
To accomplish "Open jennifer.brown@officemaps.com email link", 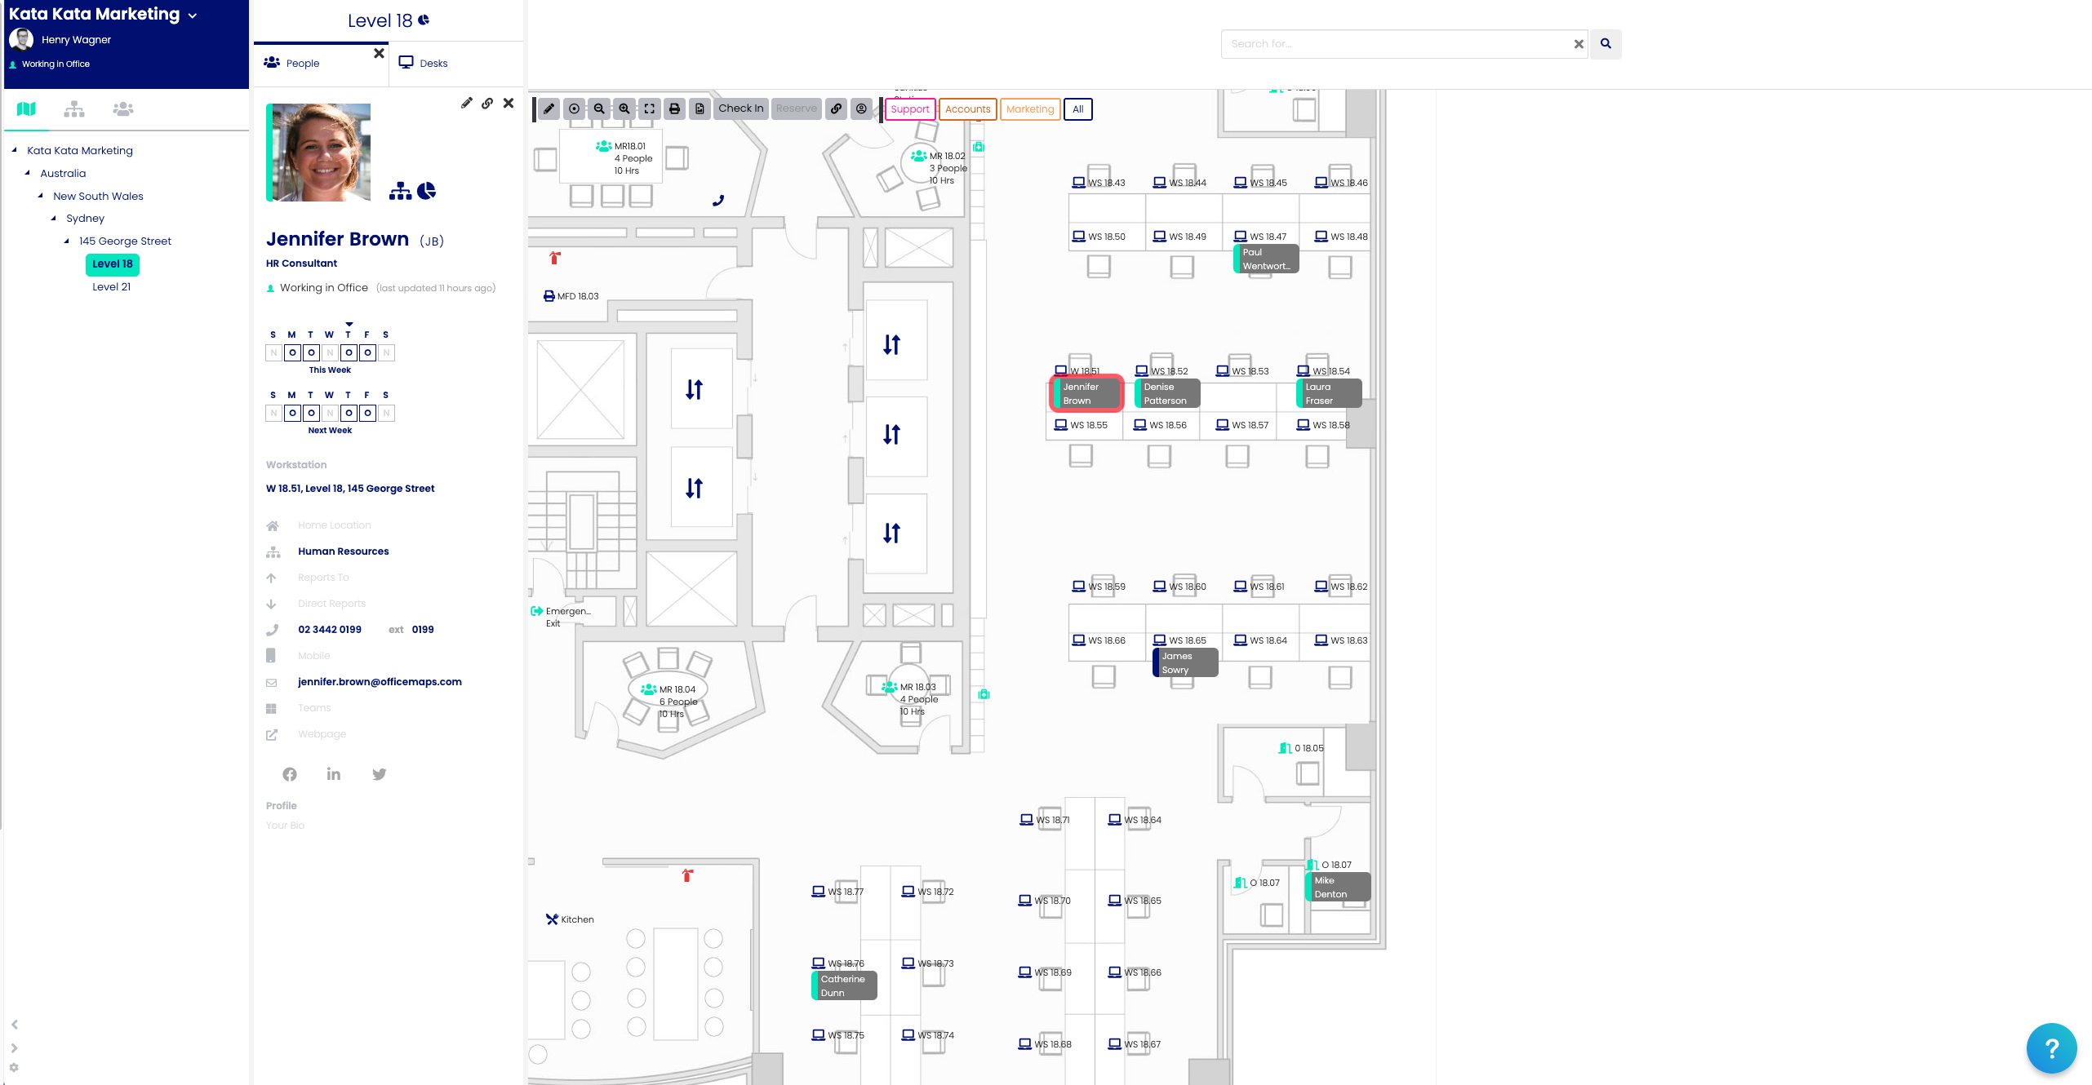I will click(x=380, y=682).
